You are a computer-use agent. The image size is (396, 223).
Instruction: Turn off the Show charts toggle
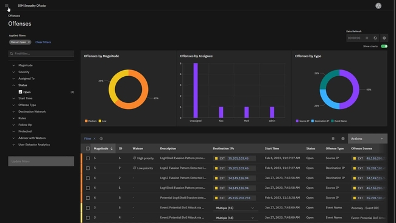(384, 46)
